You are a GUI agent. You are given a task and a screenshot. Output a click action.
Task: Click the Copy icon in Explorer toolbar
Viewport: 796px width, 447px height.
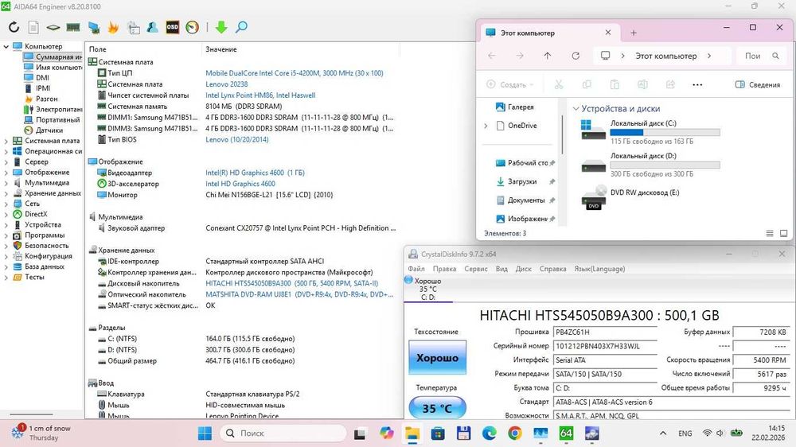click(587, 85)
